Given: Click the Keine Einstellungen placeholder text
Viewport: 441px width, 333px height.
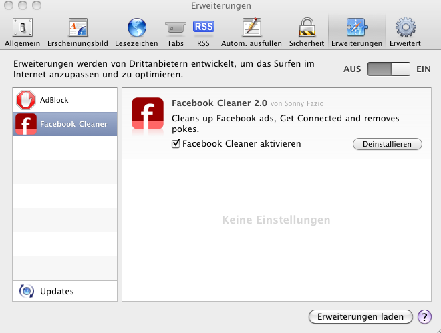Looking at the screenshot, I should pyautogui.click(x=276, y=220).
